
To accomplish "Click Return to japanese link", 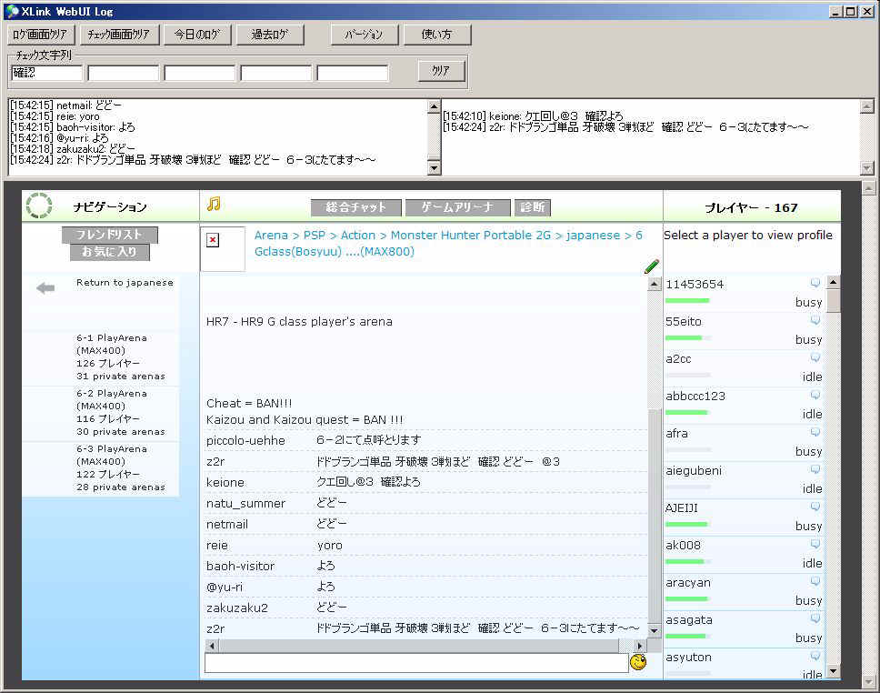I will [125, 283].
